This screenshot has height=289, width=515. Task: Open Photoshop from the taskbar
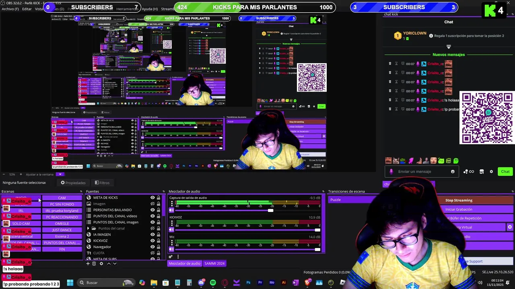(248, 283)
